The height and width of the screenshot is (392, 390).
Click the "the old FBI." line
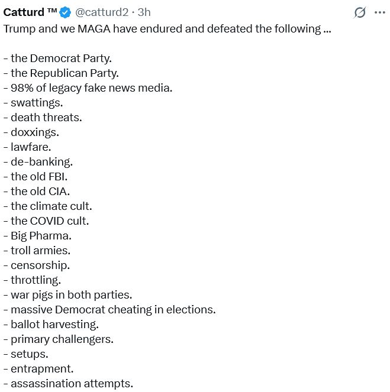[36, 177]
